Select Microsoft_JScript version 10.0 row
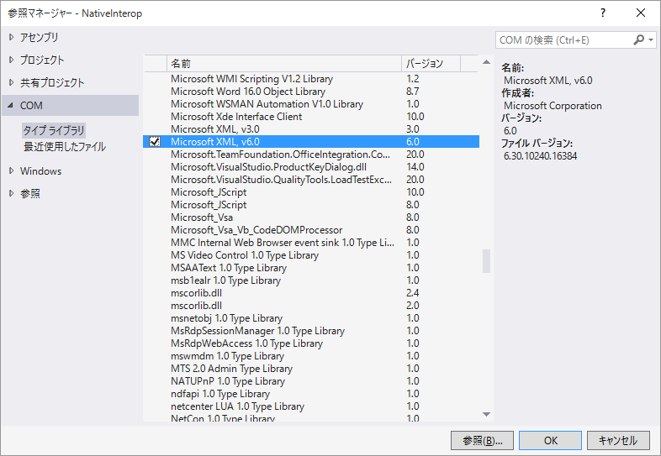Image resolution: width=661 pixels, height=456 pixels. coord(311,192)
